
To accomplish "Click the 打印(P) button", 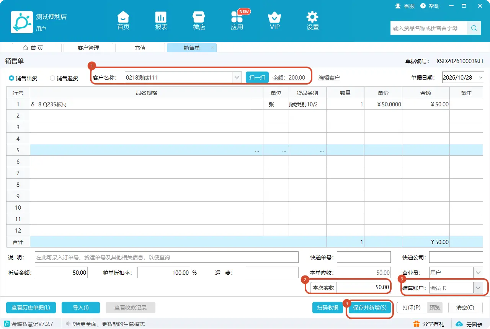I will (412, 307).
